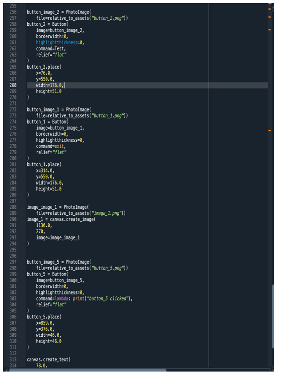Click the 'width=46.0,' argument
The height and width of the screenshot is (380, 286).
49,335
